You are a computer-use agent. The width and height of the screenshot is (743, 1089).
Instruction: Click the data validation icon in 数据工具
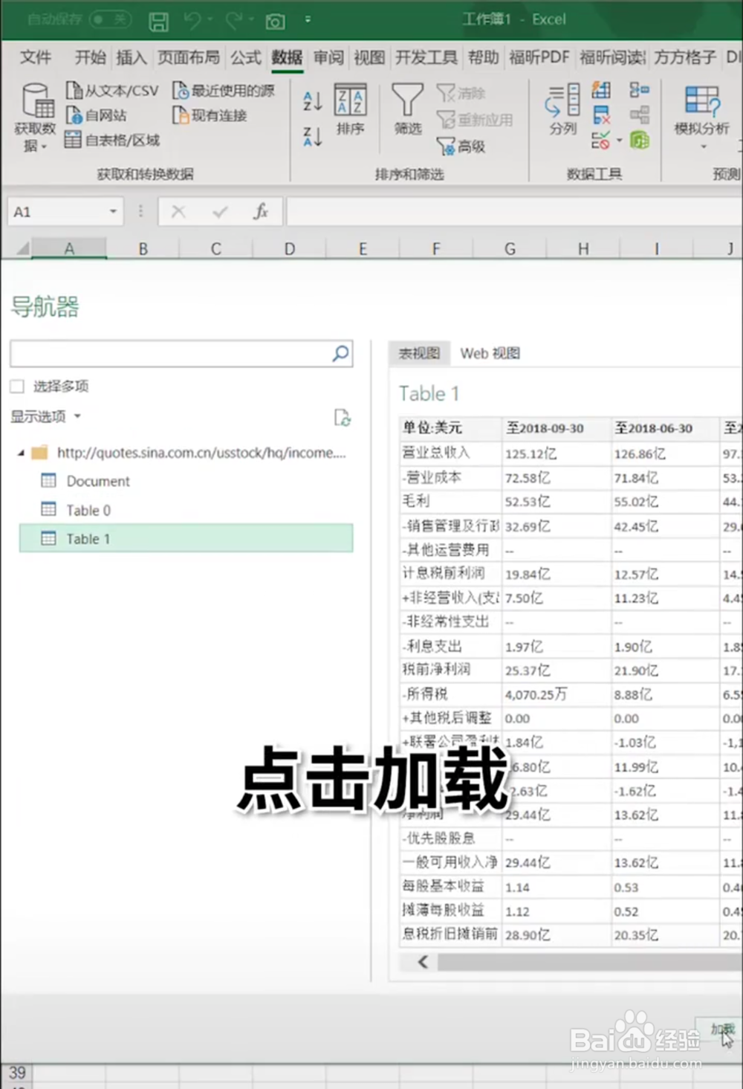click(x=600, y=140)
